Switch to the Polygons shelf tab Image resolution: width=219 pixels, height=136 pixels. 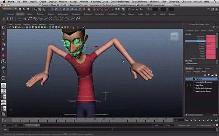[x=41, y=14]
